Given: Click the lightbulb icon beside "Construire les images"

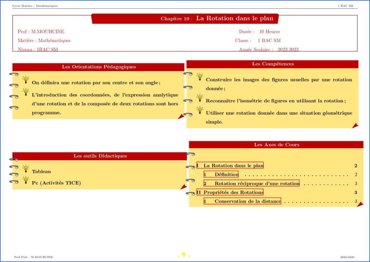Looking at the screenshot, I should point(200,77).
